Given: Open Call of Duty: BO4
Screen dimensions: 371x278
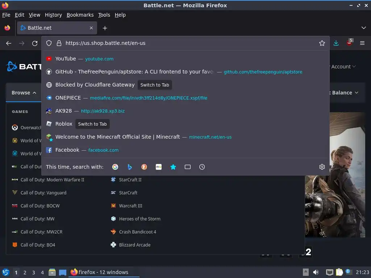Looking at the screenshot, I should pyautogui.click(x=33, y=245).
